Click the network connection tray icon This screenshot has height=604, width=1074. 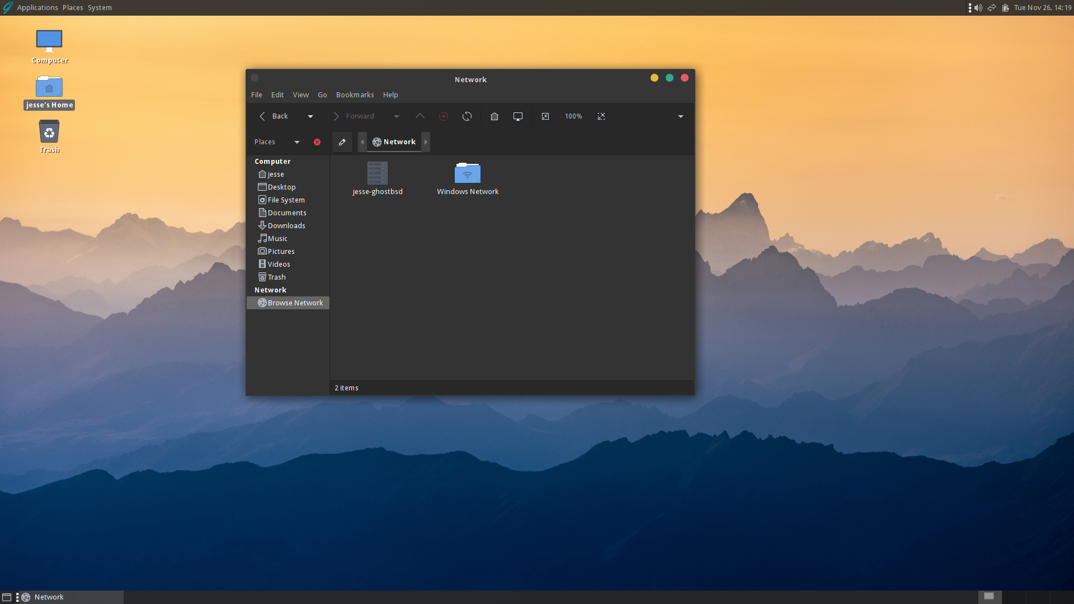coord(992,8)
